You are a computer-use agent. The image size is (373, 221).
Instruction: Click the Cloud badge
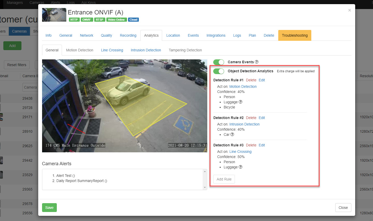(133, 19)
